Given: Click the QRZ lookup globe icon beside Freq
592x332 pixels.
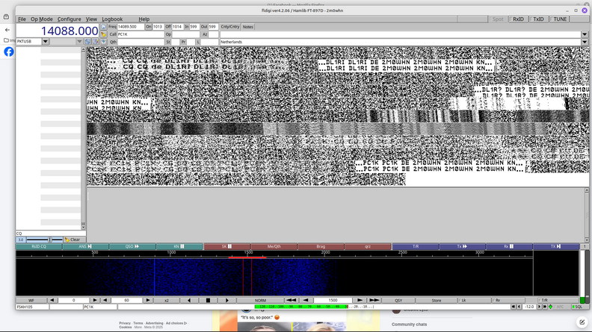Looking at the screenshot, I should [x=103, y=27].
